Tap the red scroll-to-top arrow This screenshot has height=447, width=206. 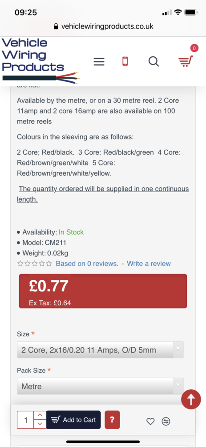tap(191, 399)
